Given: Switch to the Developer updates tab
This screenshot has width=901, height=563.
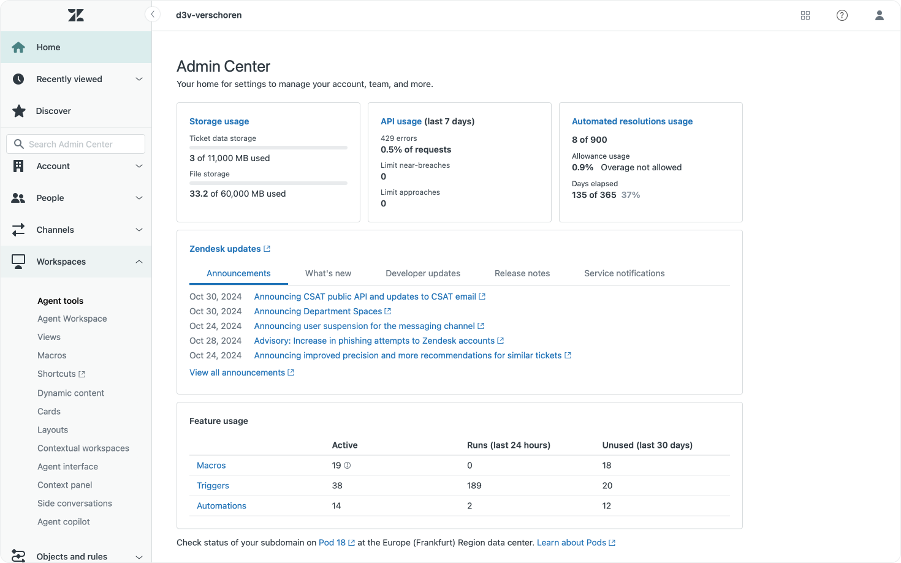Looking at the screenshot, I should pos(423,273).
